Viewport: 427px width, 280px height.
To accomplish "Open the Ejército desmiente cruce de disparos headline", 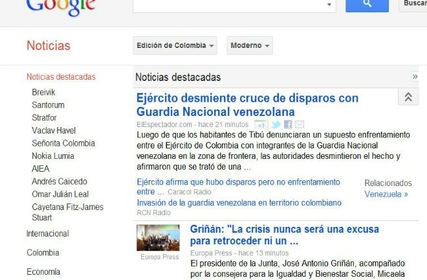I will (247, 105).
